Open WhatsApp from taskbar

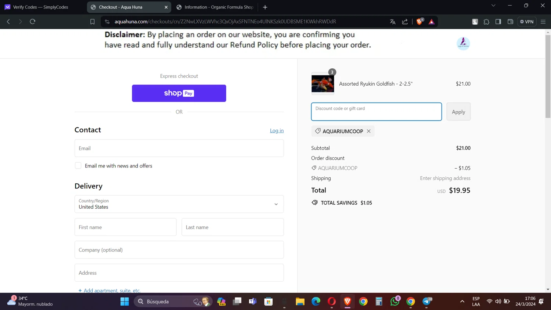click(395, 302)
